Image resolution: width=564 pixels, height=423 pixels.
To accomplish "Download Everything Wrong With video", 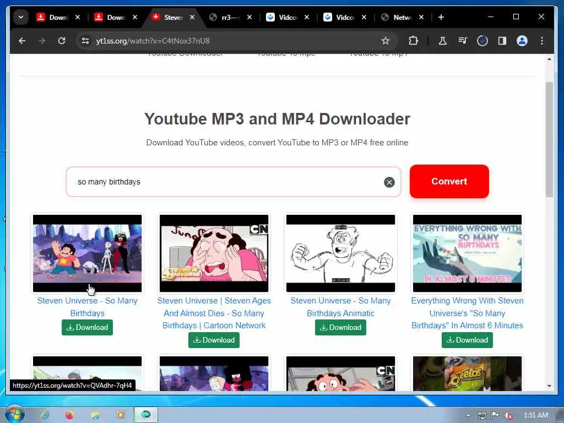I will [x=467, y=340].
